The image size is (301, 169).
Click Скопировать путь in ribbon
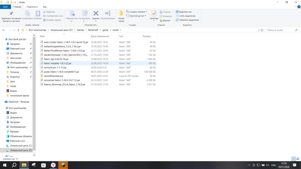coord(53,16)
